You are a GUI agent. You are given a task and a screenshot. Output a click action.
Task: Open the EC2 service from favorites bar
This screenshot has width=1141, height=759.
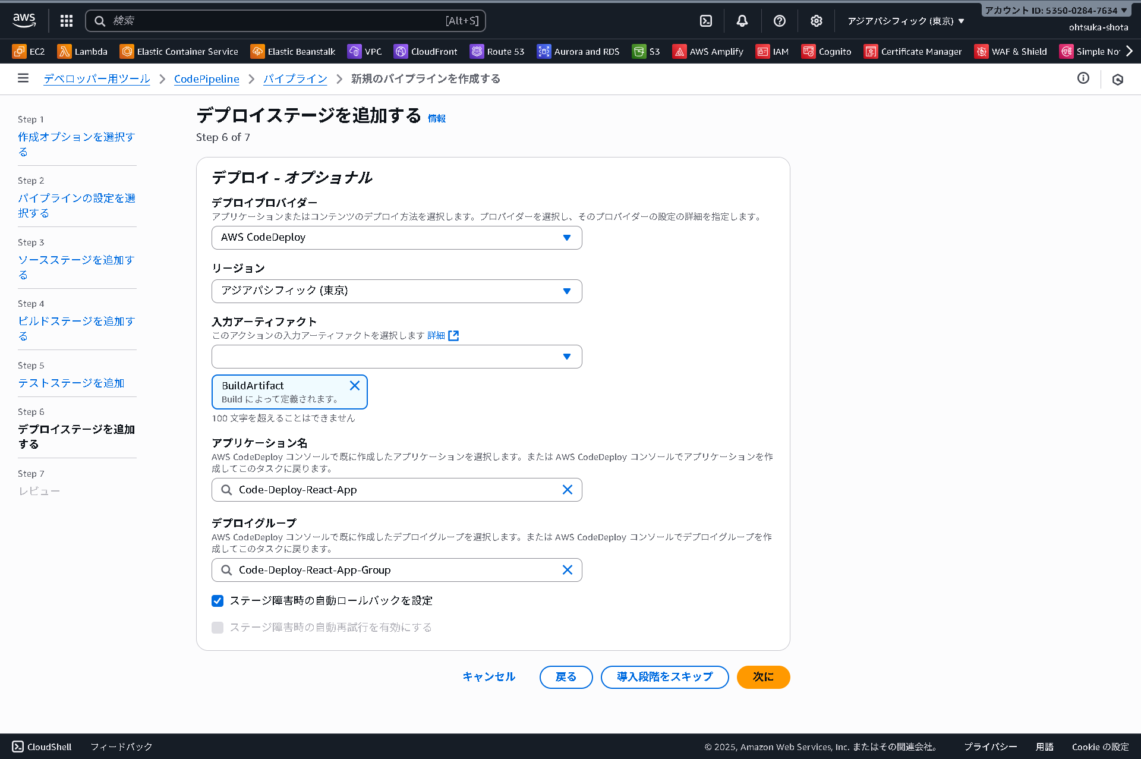[x=29, y=51]
